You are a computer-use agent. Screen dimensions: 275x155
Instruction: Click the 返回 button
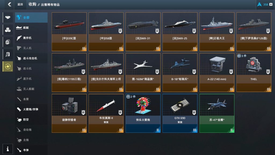pos(20,4)
